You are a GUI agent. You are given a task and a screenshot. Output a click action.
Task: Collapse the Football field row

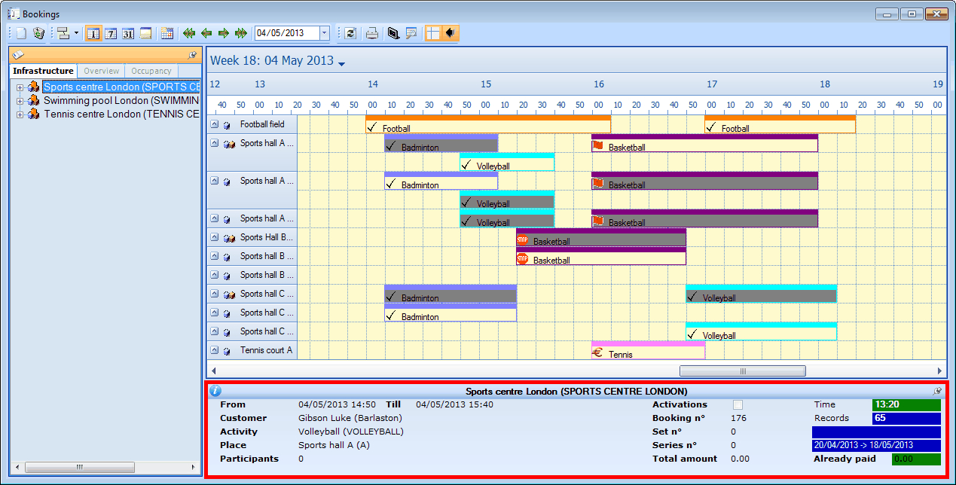pyautogui.click(x=215, y=124)
